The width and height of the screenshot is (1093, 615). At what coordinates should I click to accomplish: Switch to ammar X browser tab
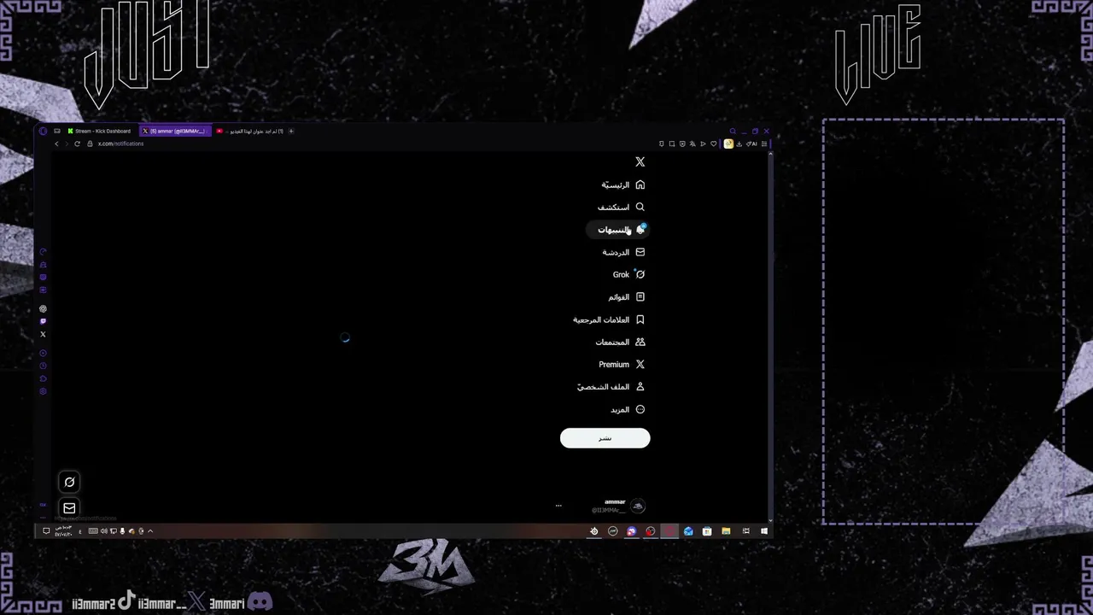(x=175, y=131)
